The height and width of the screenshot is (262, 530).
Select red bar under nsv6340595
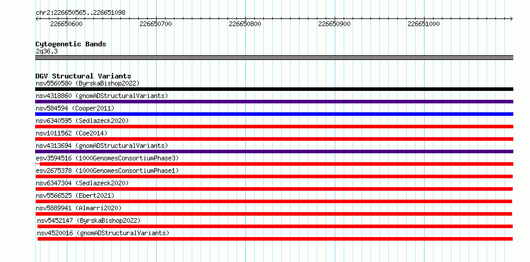(x=274, y=127)
